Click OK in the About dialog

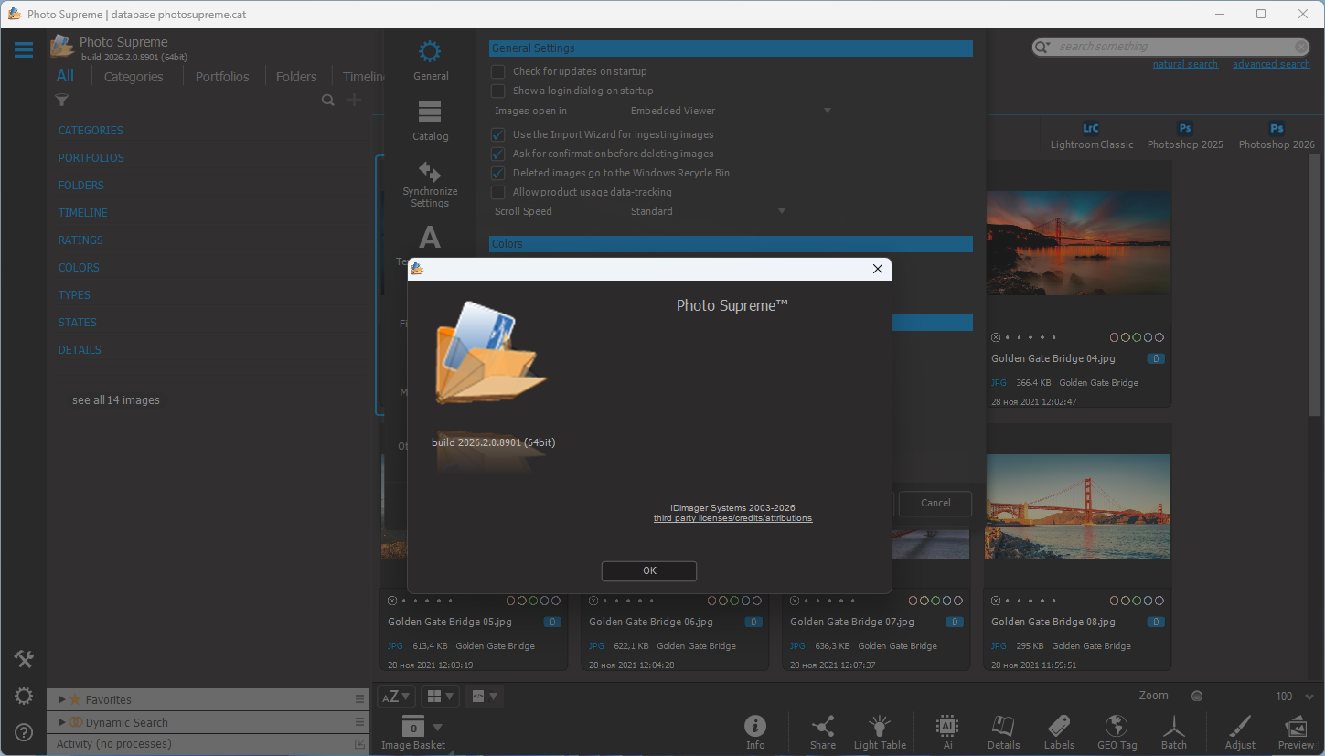(x=649, y=570)
